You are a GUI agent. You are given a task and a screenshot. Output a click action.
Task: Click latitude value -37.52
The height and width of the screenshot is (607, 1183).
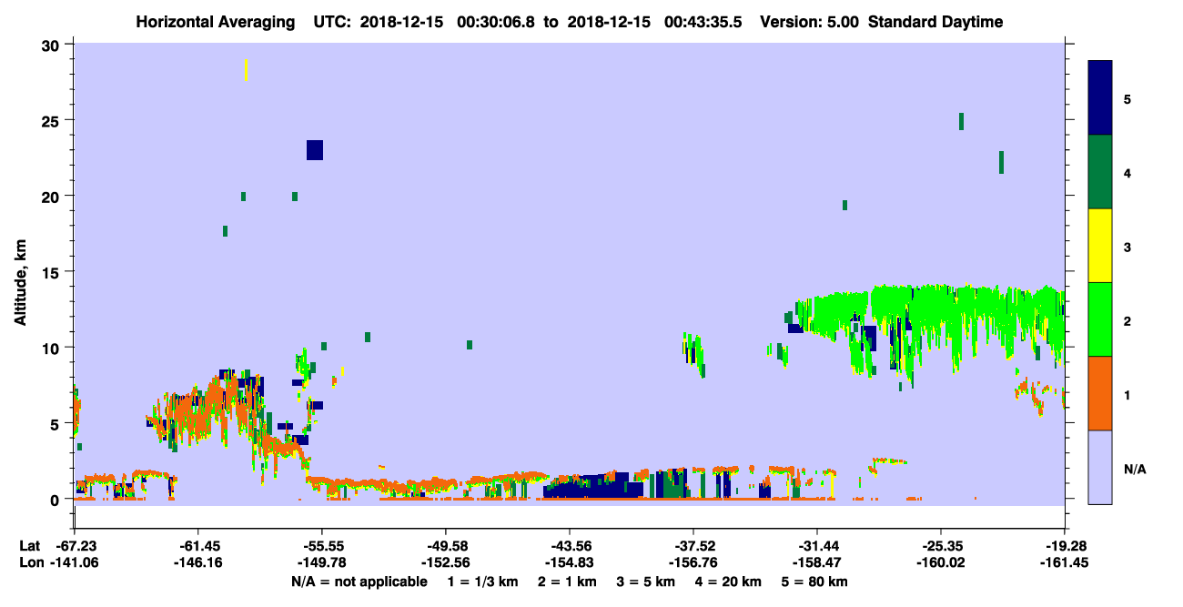[x=693, y=546]
